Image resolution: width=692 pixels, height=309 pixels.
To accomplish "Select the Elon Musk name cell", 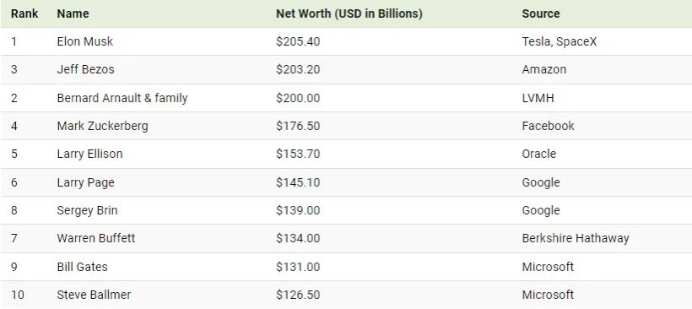I will 84,41.
